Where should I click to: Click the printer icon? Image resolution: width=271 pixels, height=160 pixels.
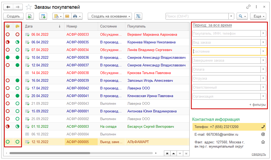pyautogui.click(x=75, y=16)
